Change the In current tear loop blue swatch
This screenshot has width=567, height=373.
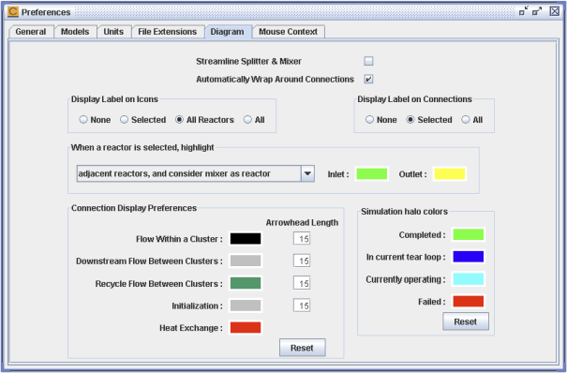pyautogui.click(x=469, y=257)
